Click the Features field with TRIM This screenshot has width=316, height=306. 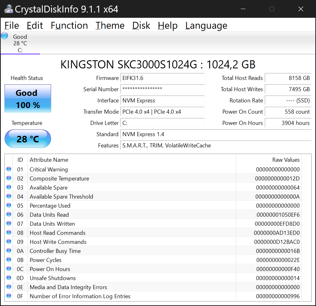pyautogui.click(x=216, y=145)
